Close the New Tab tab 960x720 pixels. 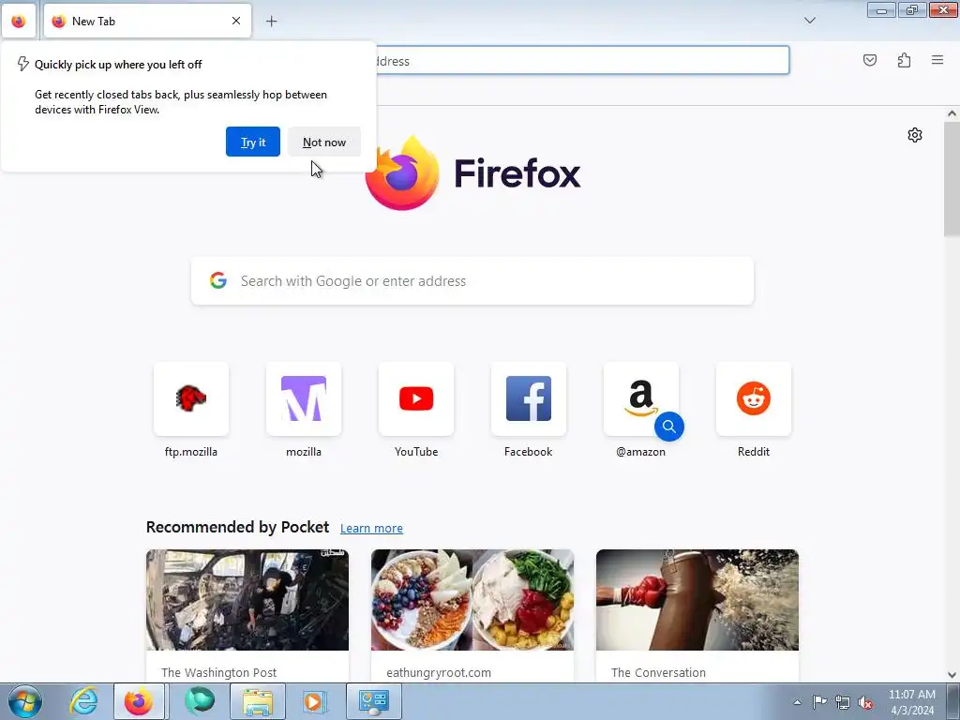236,21
